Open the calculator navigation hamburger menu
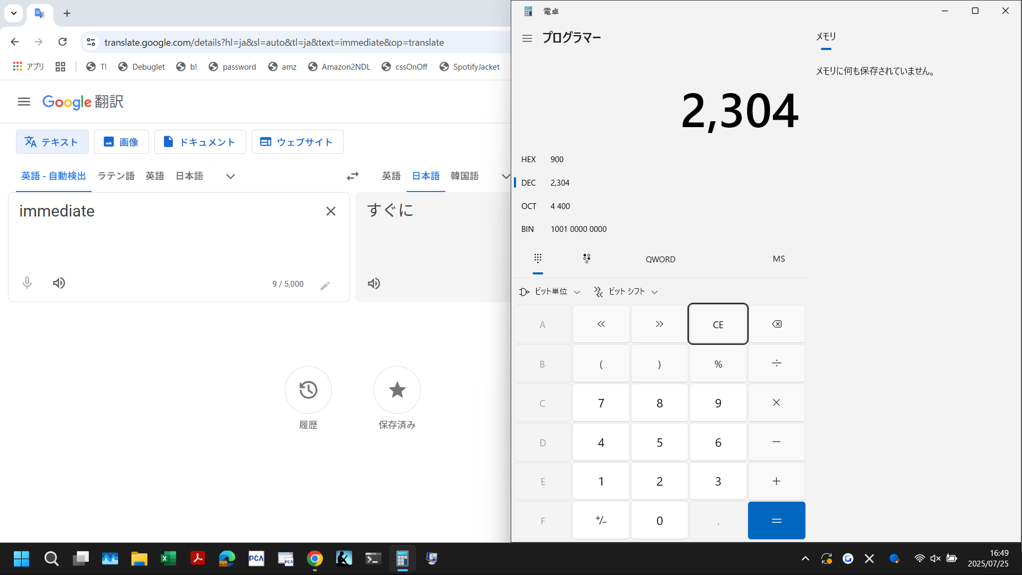1022x575 pixels. 527,38
